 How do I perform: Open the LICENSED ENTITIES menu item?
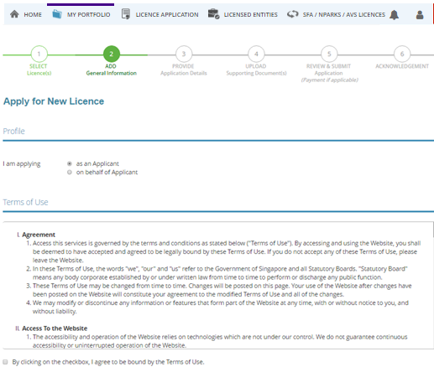click(x=251, y=14)
